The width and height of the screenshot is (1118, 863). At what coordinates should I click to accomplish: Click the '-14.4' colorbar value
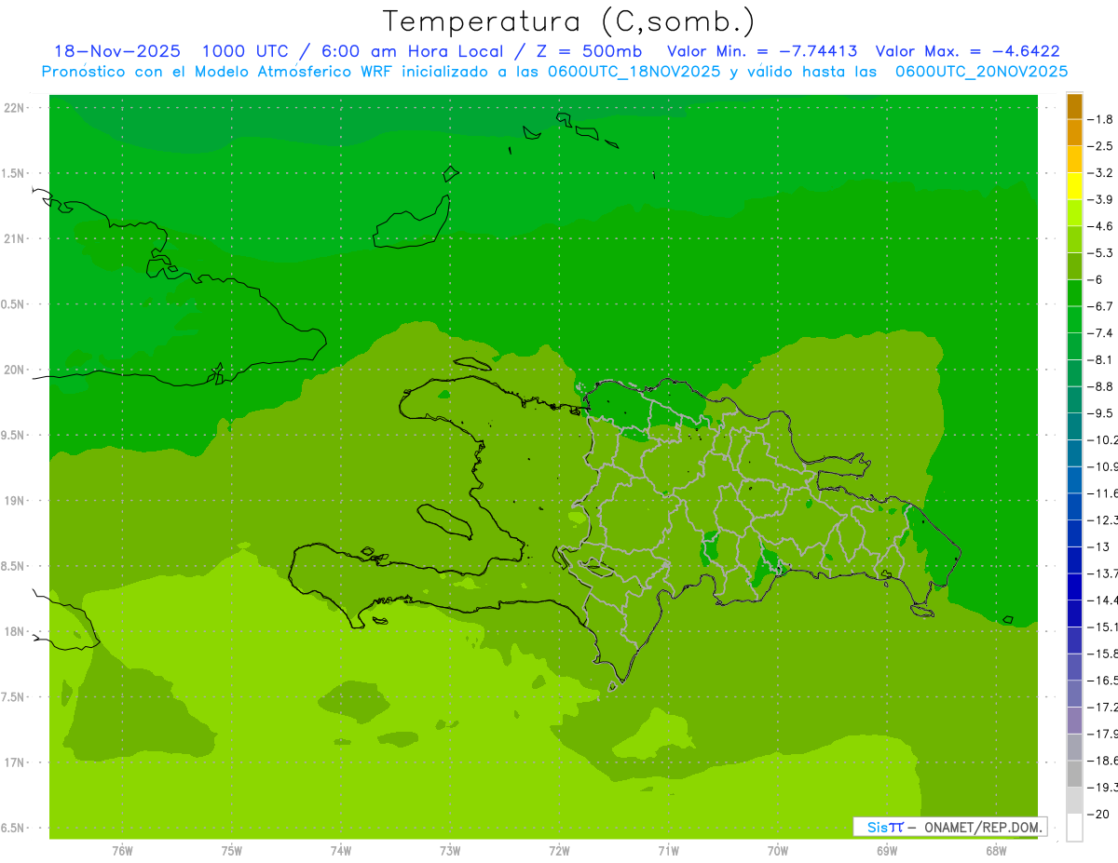click(x=1103, y=600)
